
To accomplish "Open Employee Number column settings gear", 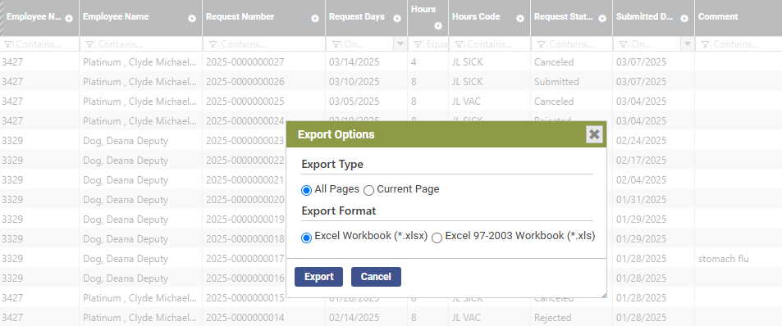I will click(x=69, y=18).
